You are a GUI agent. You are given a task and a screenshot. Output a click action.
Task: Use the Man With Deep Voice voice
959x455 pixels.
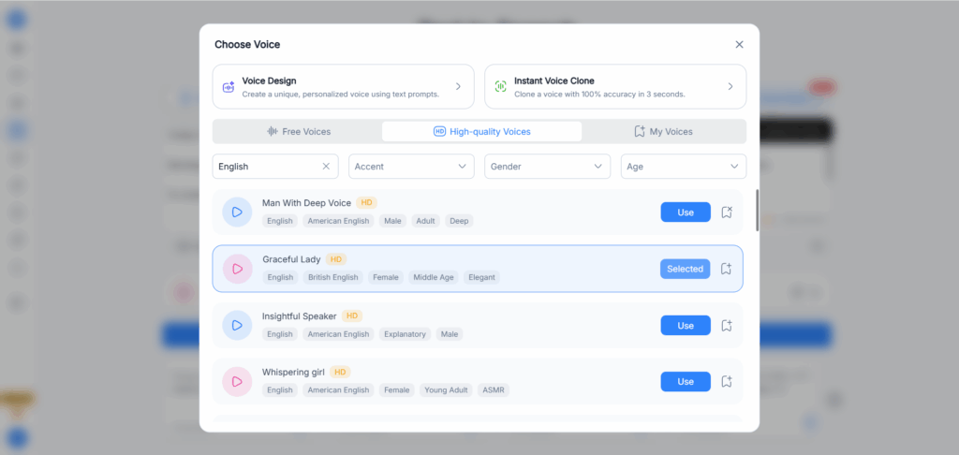pyautogui.click(x=686, y=213)
